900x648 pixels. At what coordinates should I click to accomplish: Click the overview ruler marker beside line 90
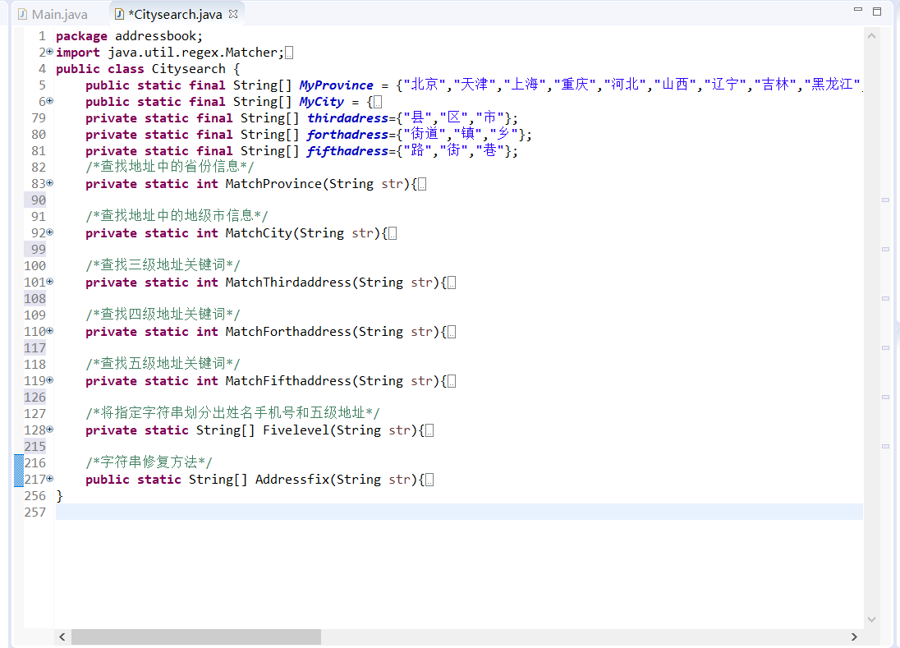pos(886,200)
